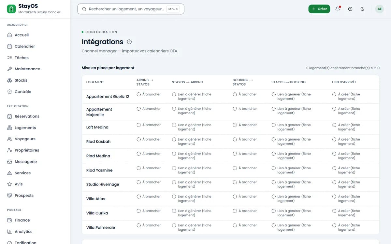Click the help icon next to the Intégrations title

(129, 42)
